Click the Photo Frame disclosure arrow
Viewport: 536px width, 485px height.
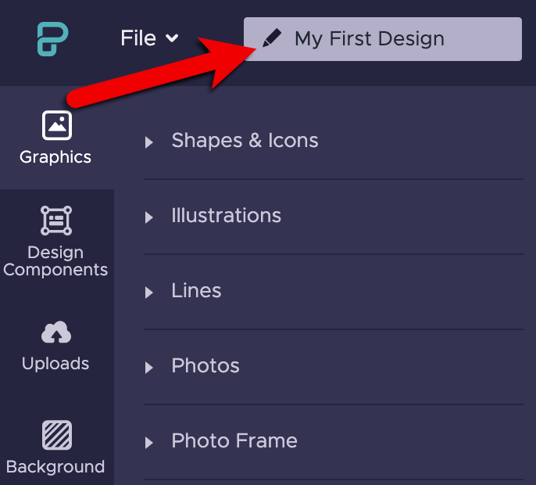(x=149, y=443)
